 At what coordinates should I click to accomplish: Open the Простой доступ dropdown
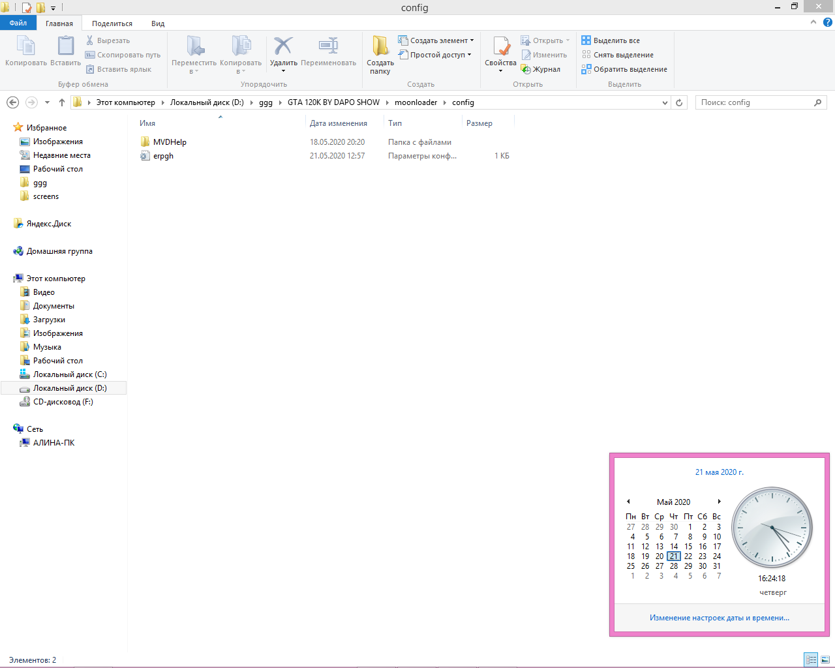tap(435, 55)
